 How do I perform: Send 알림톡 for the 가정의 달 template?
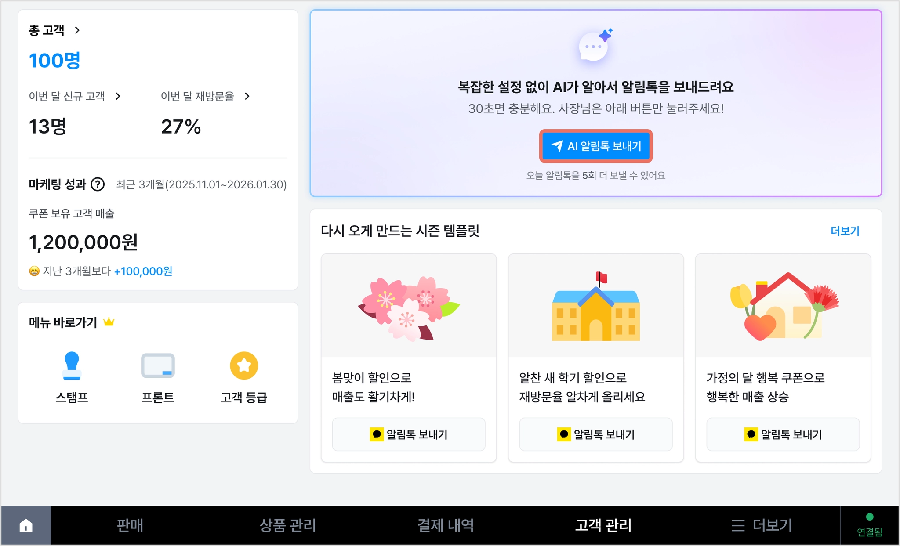coord(783,434)
